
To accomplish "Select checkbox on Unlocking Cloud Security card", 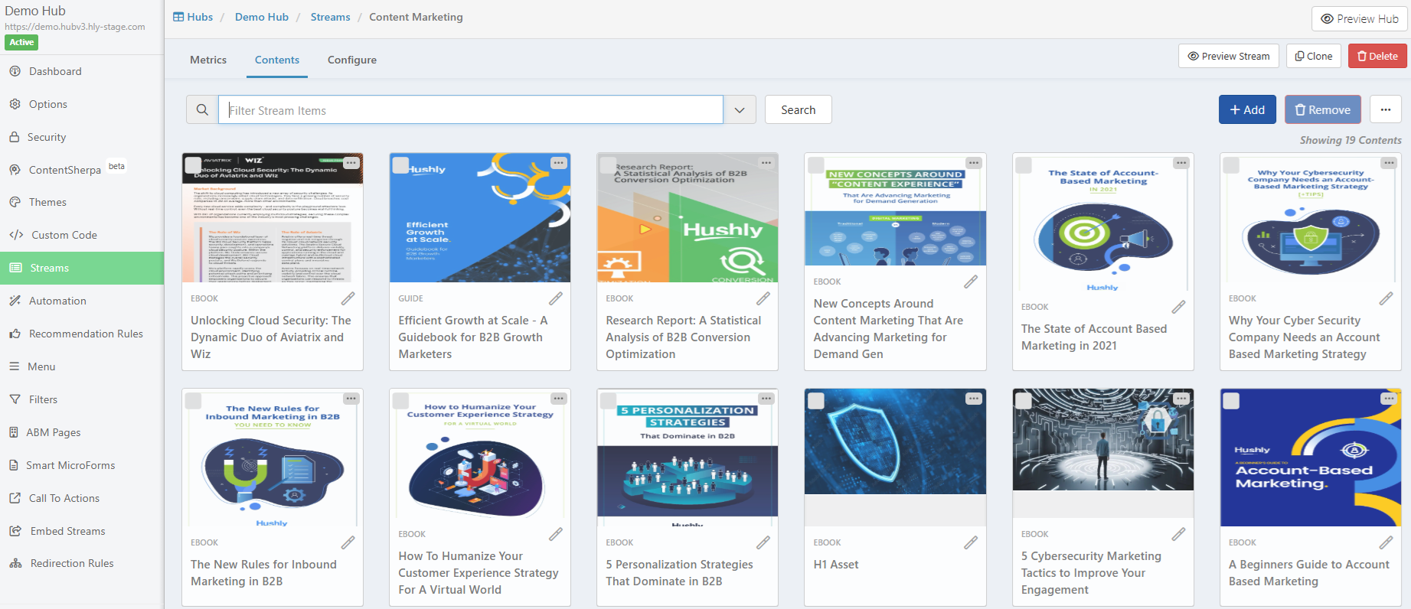I will pyautogui.click(x=194, y=165).
